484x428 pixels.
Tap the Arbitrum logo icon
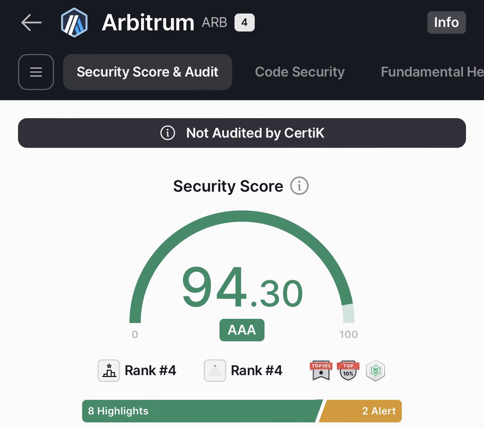point(74,23)
